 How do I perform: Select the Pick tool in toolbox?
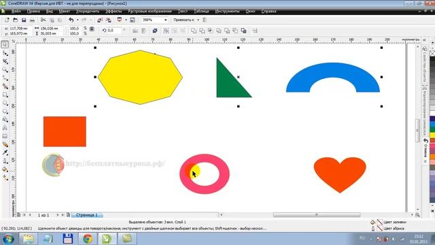(5, 44)
